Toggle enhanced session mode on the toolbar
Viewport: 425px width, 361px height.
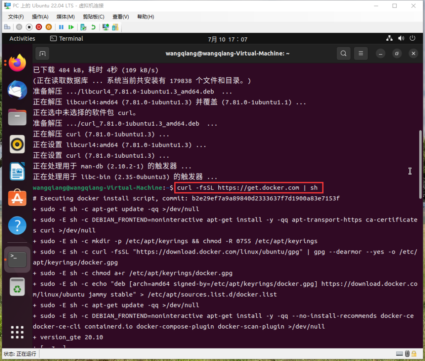(106, 27)
